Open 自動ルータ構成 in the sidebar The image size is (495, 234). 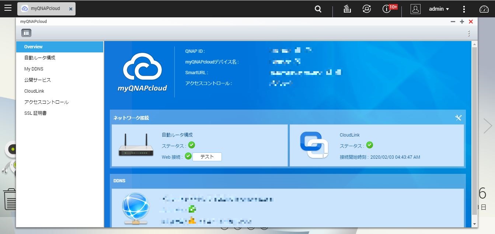[60, 58]
